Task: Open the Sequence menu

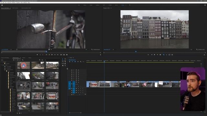Action: pyautogui.click(x=9, y=3)
